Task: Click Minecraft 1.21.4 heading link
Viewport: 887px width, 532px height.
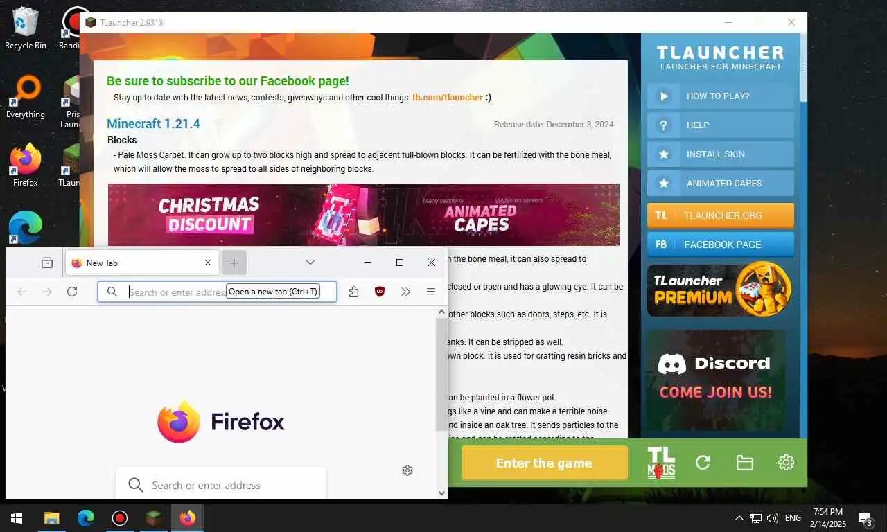Action: click(153, 124)
